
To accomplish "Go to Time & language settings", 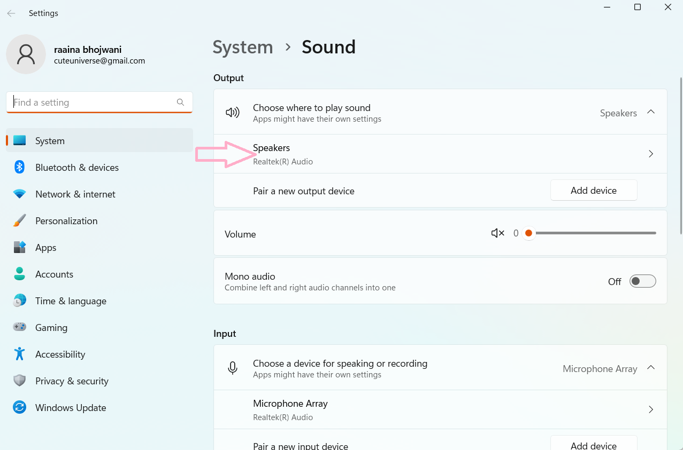I will click(x=71, y=301).
